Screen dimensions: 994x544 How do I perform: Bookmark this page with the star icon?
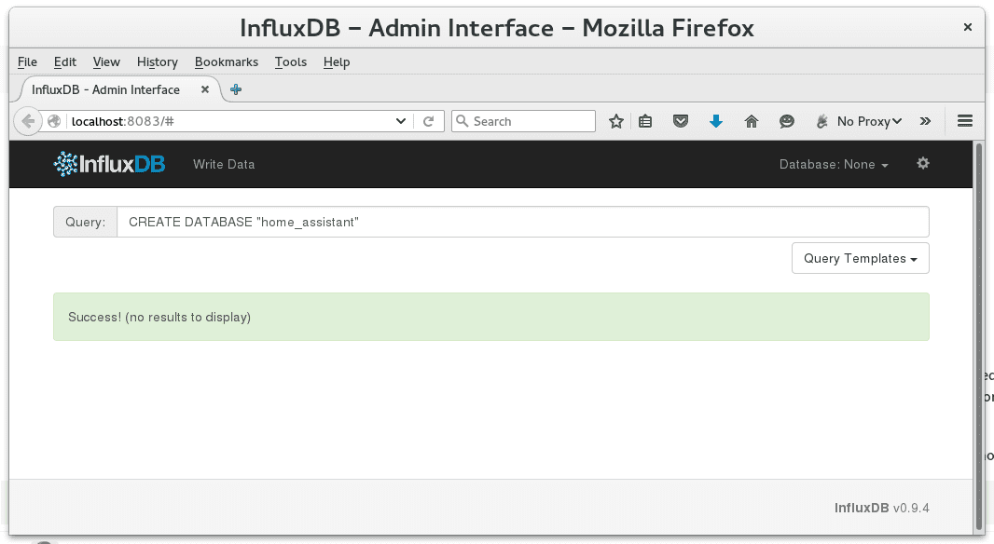tap(615, 121)
